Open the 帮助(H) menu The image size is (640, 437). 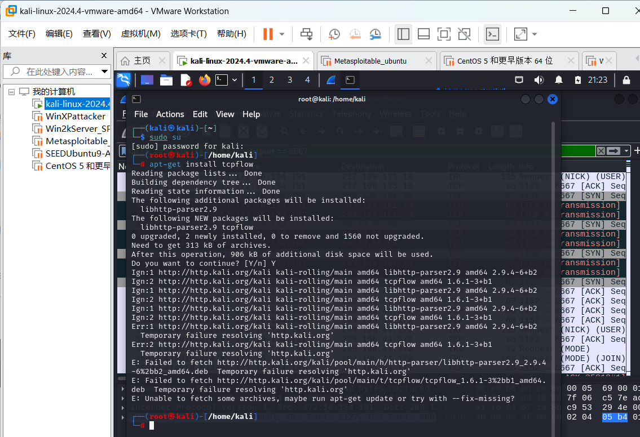pos(231,33)
